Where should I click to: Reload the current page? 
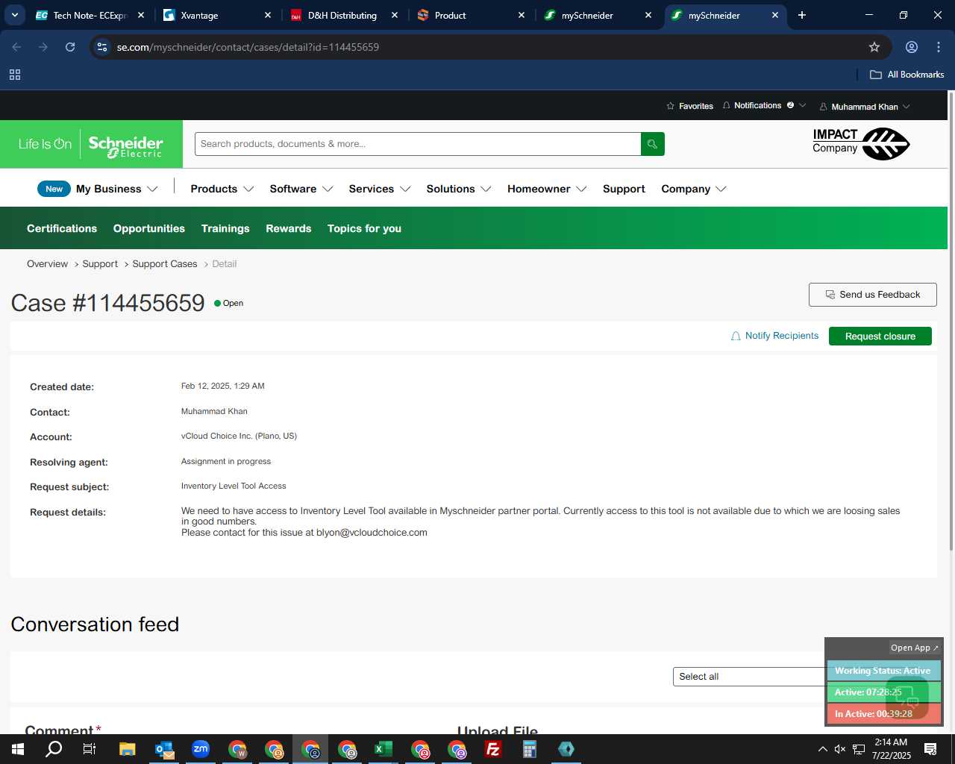coord(70,47)
